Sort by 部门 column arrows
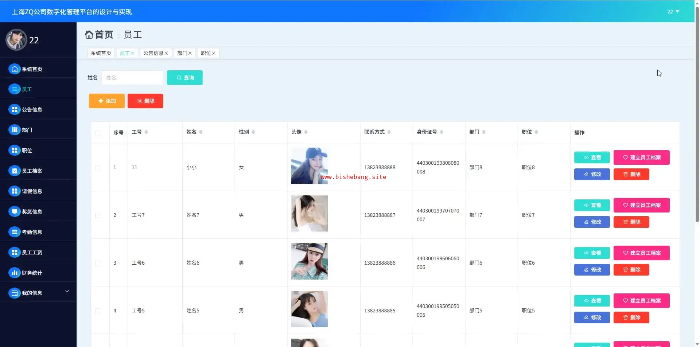This screenshot has height=347, width=700. (x=484, y=132)
